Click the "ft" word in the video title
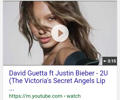Screen dimensions: 120x100 51,73
